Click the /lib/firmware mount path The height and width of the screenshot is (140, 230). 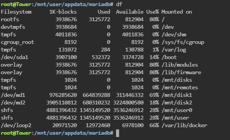tap(181, 73)
